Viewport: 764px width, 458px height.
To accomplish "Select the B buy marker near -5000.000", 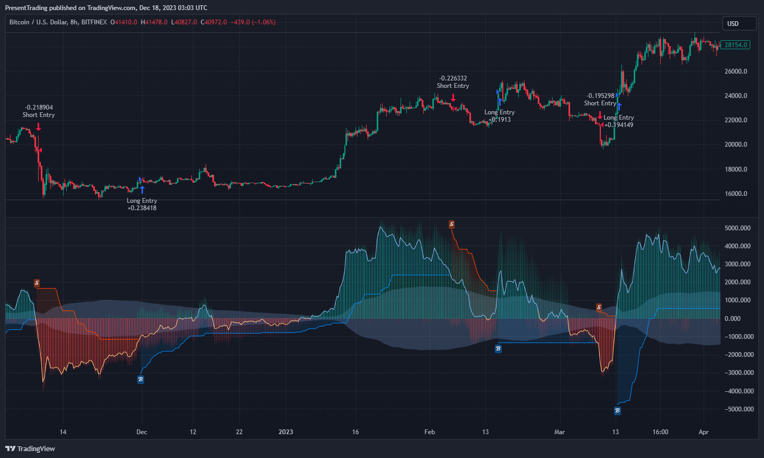I will click(x=617, y=410).
